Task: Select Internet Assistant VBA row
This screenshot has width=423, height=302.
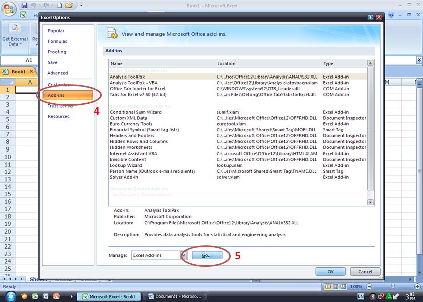Action: point(238,154)
